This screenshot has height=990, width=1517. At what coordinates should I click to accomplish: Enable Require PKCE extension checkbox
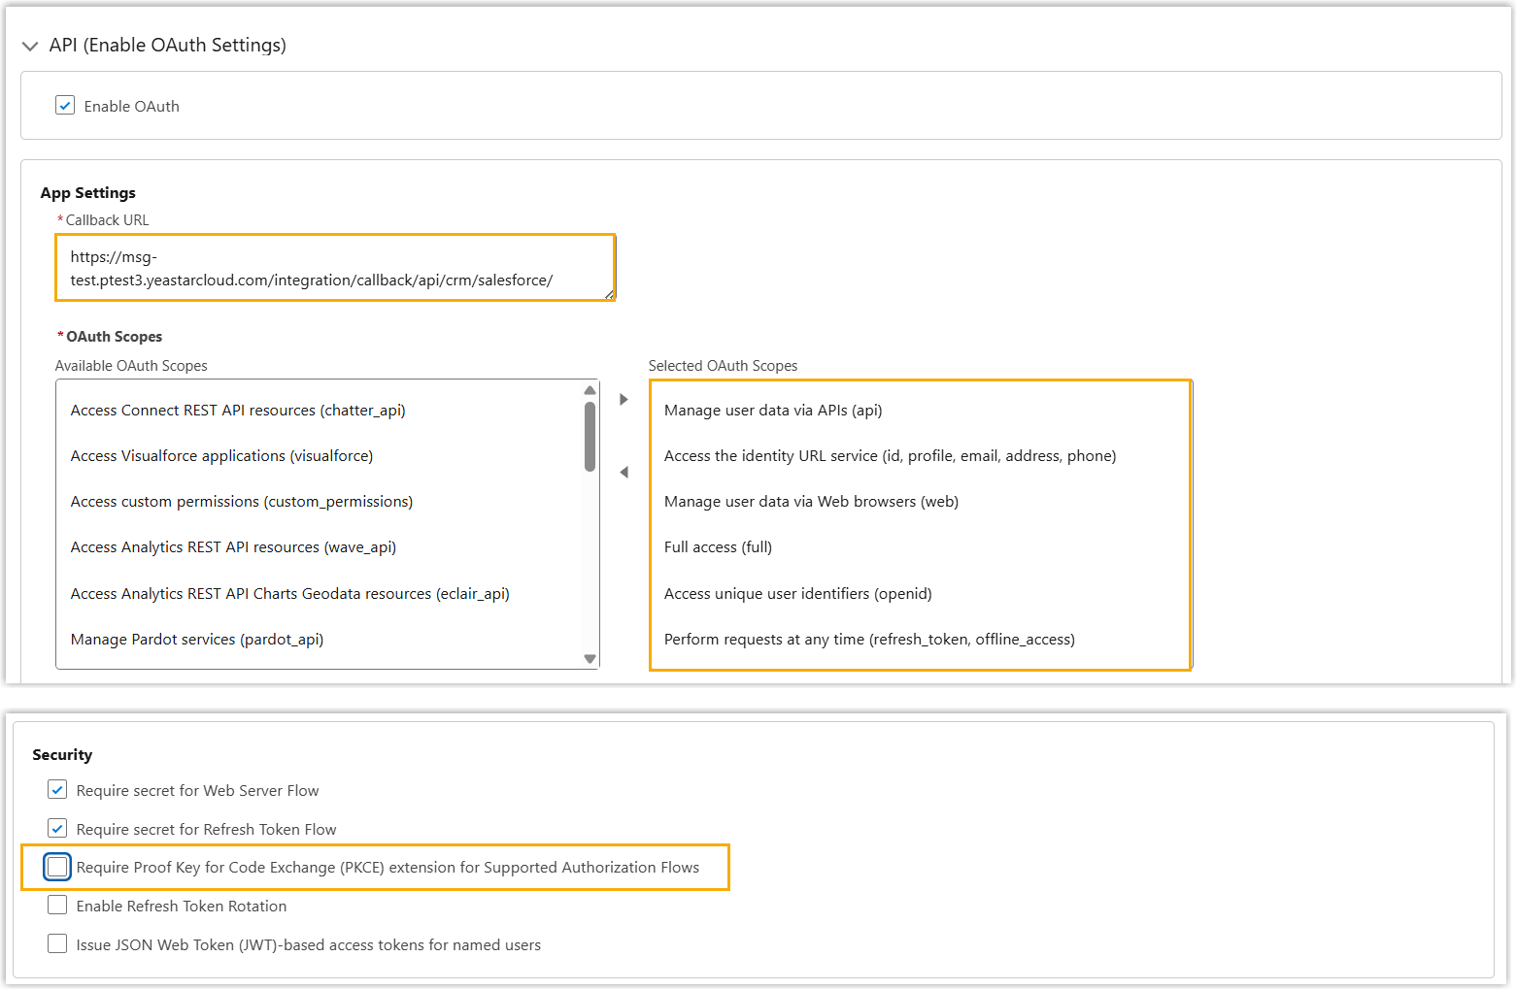(57, 867)
